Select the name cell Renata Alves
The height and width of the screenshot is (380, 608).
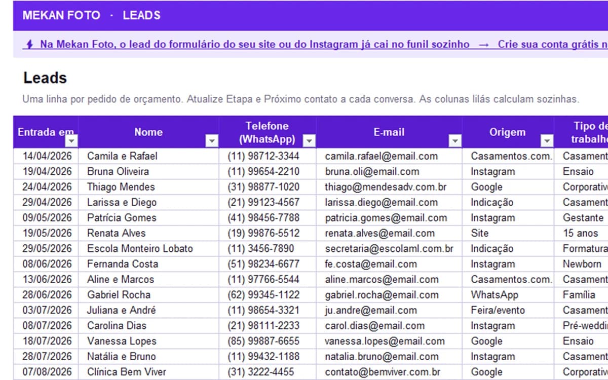coord(148,233)
